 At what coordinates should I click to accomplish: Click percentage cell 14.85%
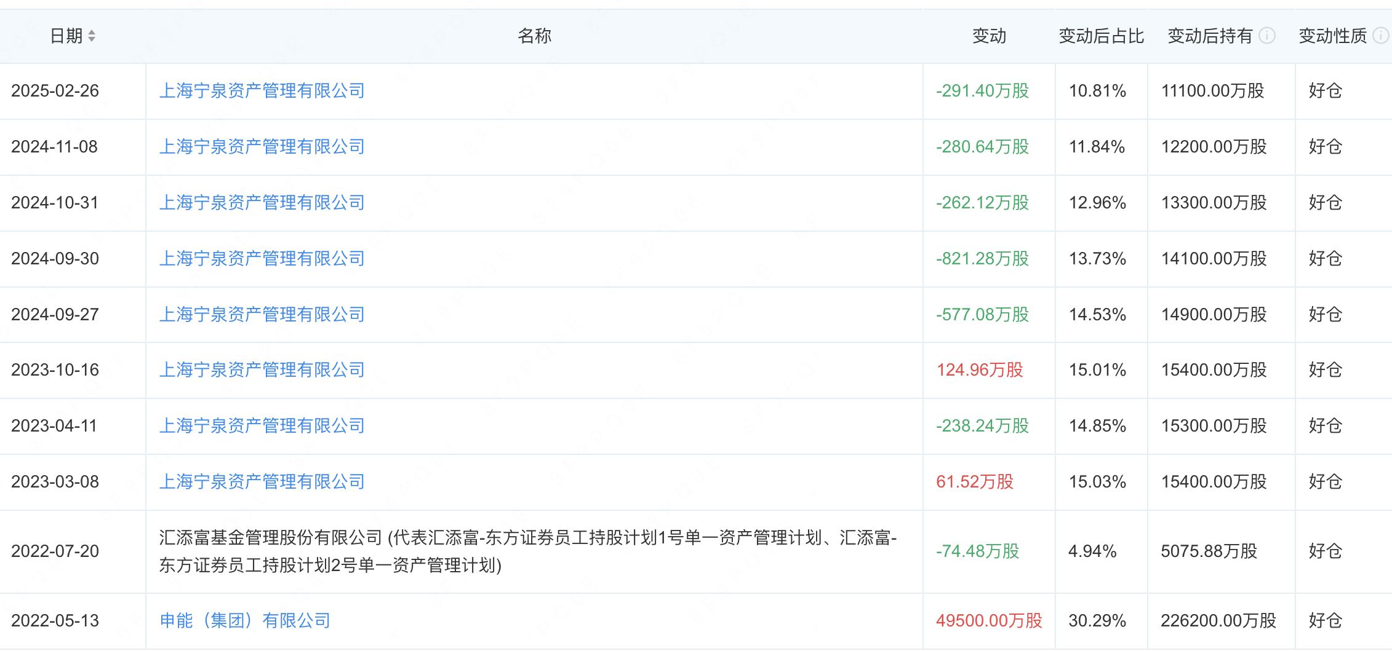1097,426
